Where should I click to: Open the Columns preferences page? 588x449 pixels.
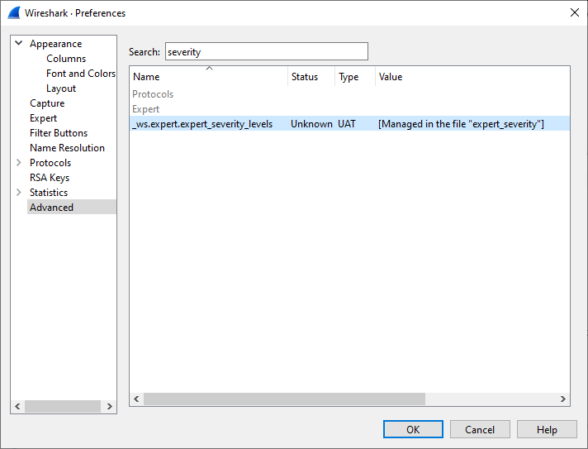point(66,59)
